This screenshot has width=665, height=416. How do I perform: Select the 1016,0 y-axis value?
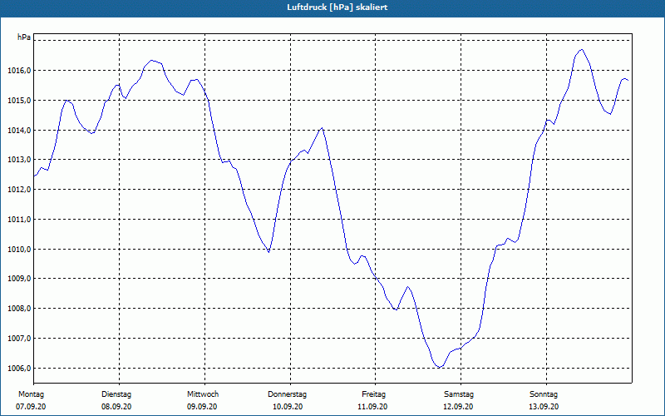click(x=19, y=71)
